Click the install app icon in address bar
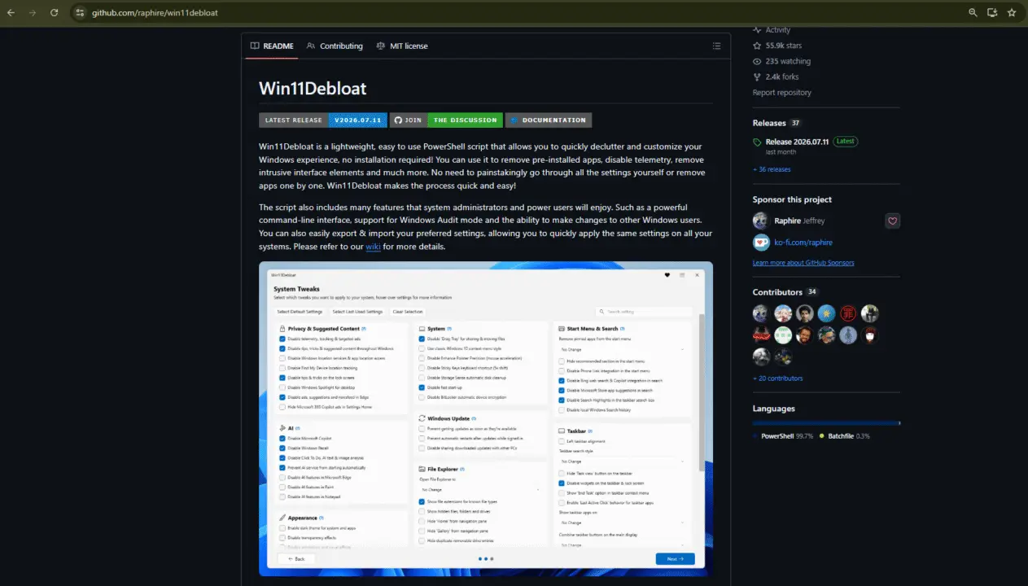Viewport: 1028px width, 586px height. tap(992, 12)
